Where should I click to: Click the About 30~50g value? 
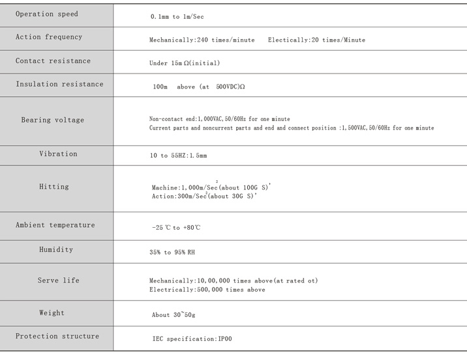(173, 315)
